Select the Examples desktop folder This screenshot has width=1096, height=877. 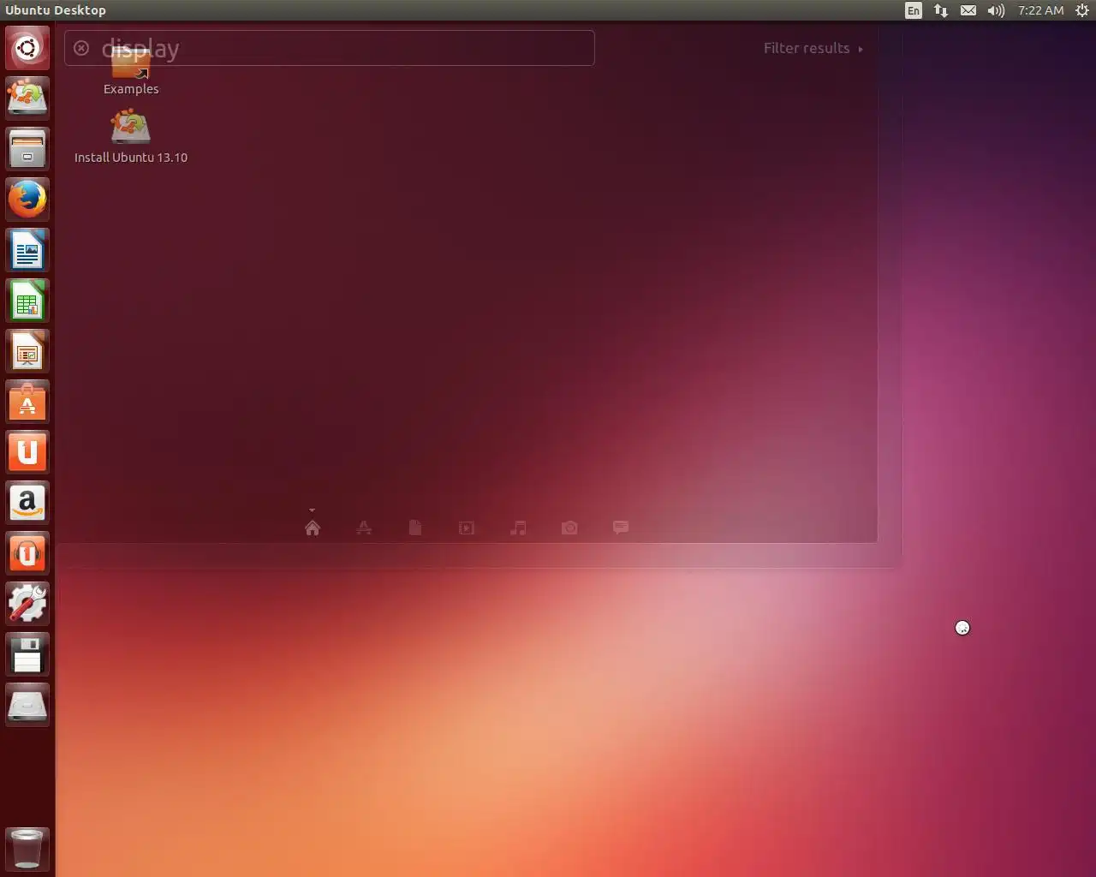(131, 72)
